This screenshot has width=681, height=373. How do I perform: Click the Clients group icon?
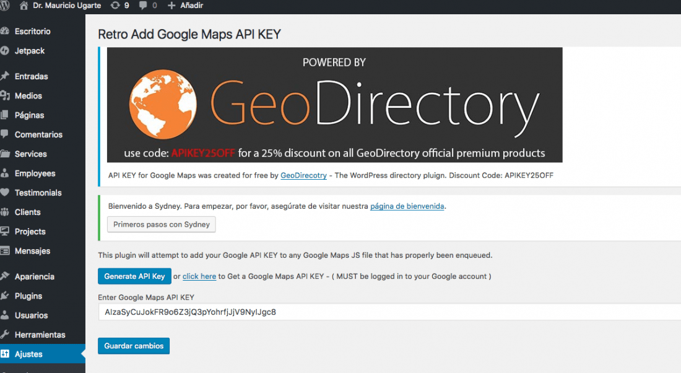[4, 212]
